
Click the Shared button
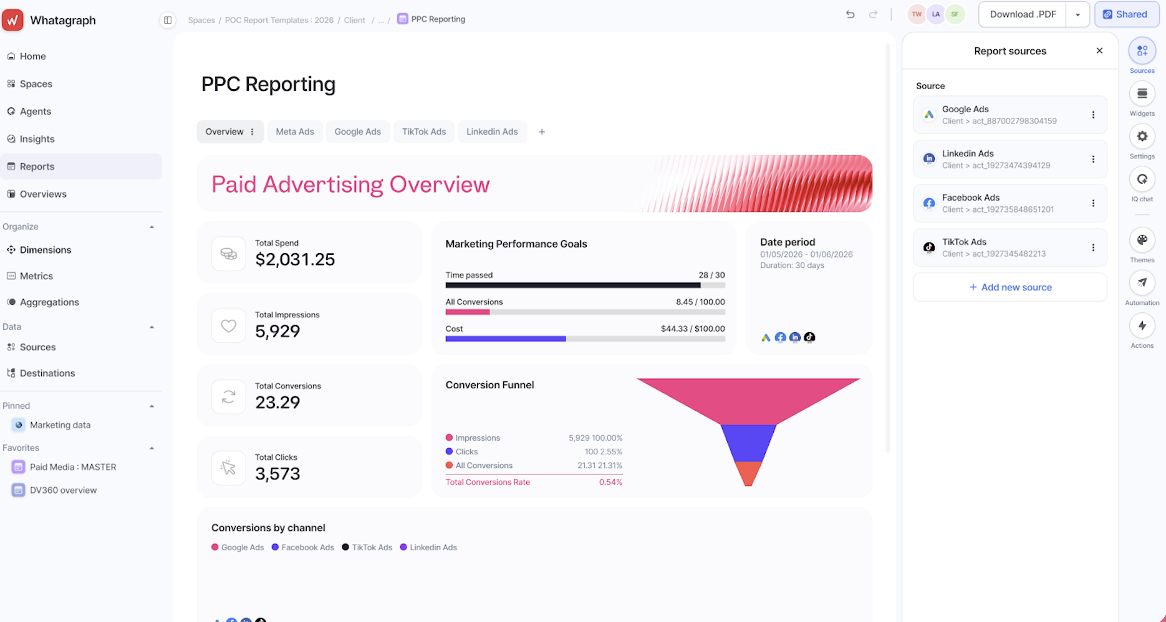tap(1126, 14)
